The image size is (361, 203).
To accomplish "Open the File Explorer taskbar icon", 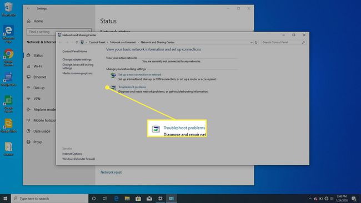I will tap(127, 199).
